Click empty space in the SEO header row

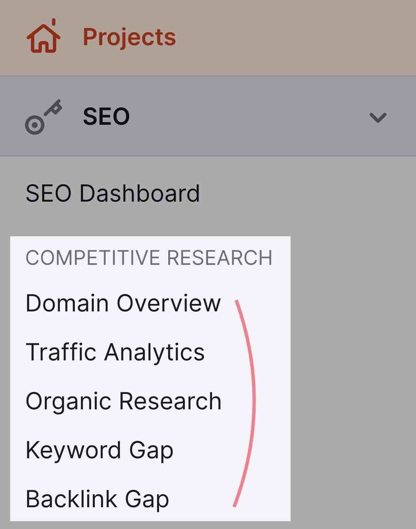point(248,117)
